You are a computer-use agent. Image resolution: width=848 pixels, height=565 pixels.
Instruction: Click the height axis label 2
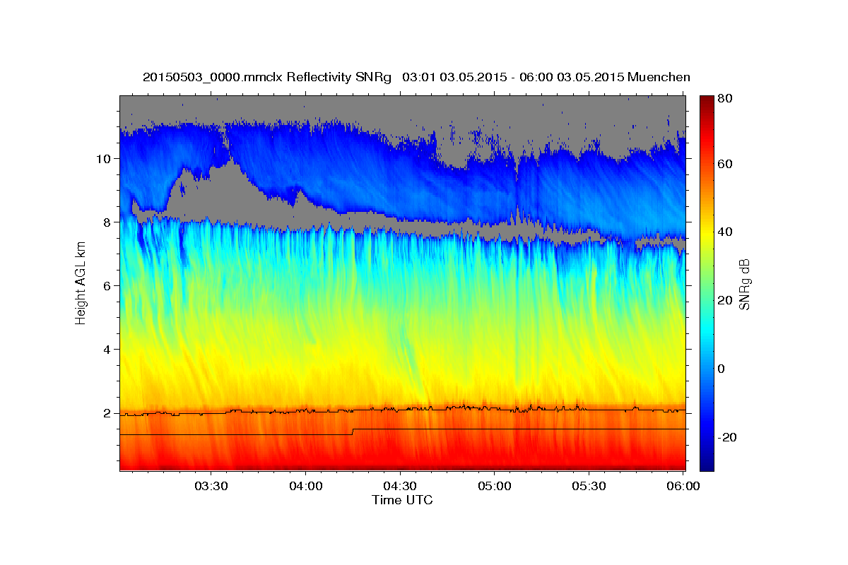[x=107, y=413]
